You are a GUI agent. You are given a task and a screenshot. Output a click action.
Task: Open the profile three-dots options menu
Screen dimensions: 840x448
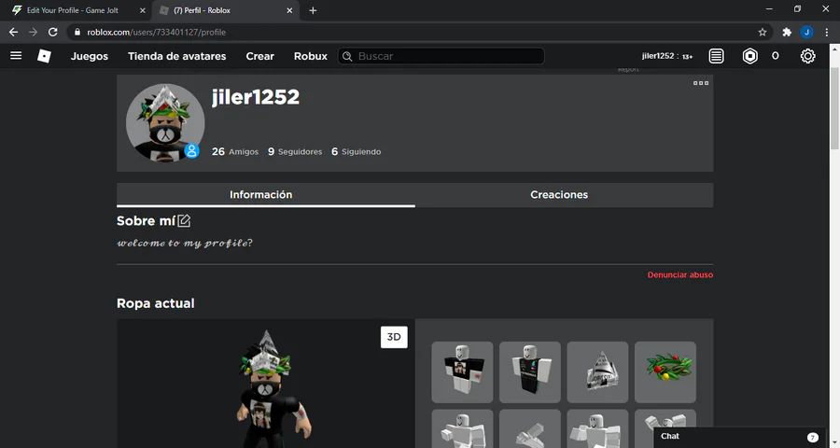(701, 83)
